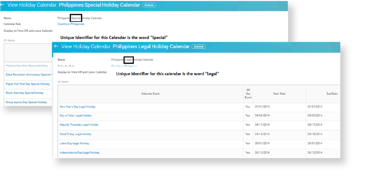365x177 pixels.
Task: Click Yes in Labor Day row
Action: [247, 143]
